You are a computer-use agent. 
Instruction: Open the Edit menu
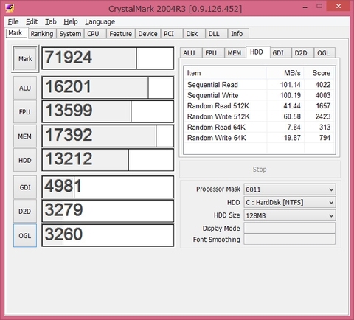(32, 22)
